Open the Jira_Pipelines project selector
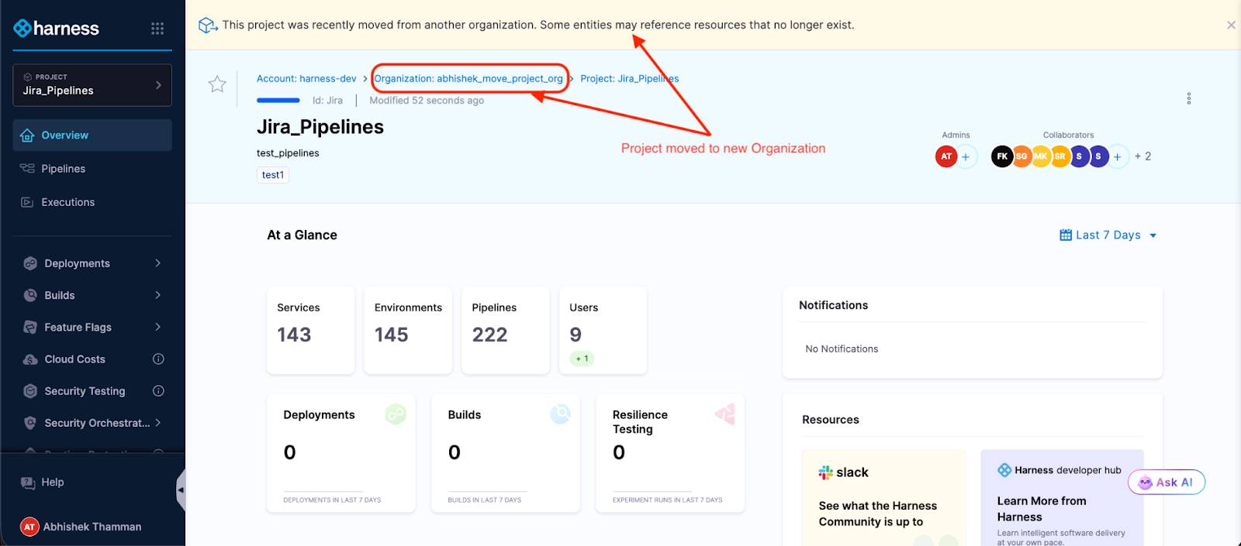Screen dimensions: 1241x546 click(92, 84)
